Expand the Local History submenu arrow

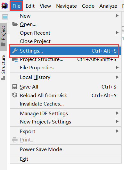click(x=117, y=77)
